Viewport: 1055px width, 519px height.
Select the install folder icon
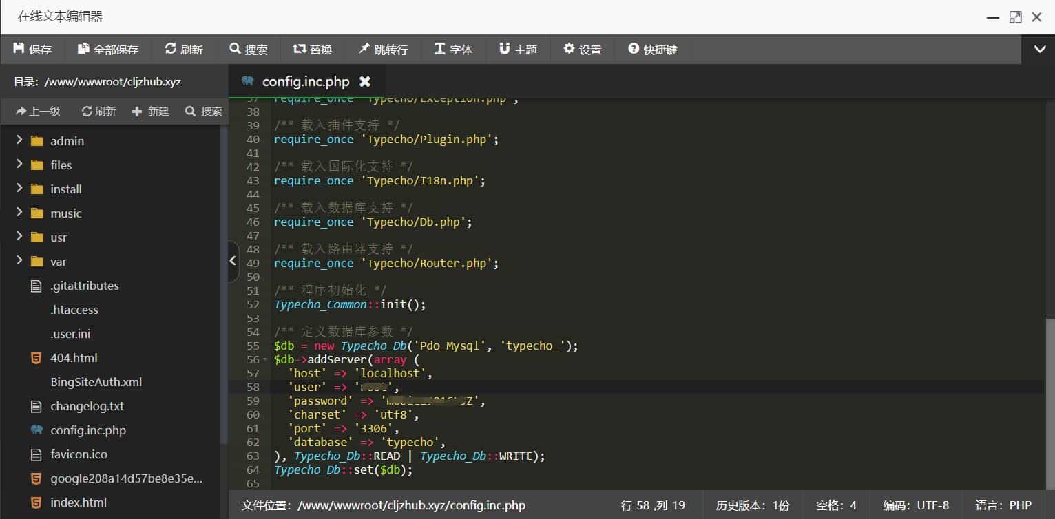pyautogui.click(x=37, y=189)
